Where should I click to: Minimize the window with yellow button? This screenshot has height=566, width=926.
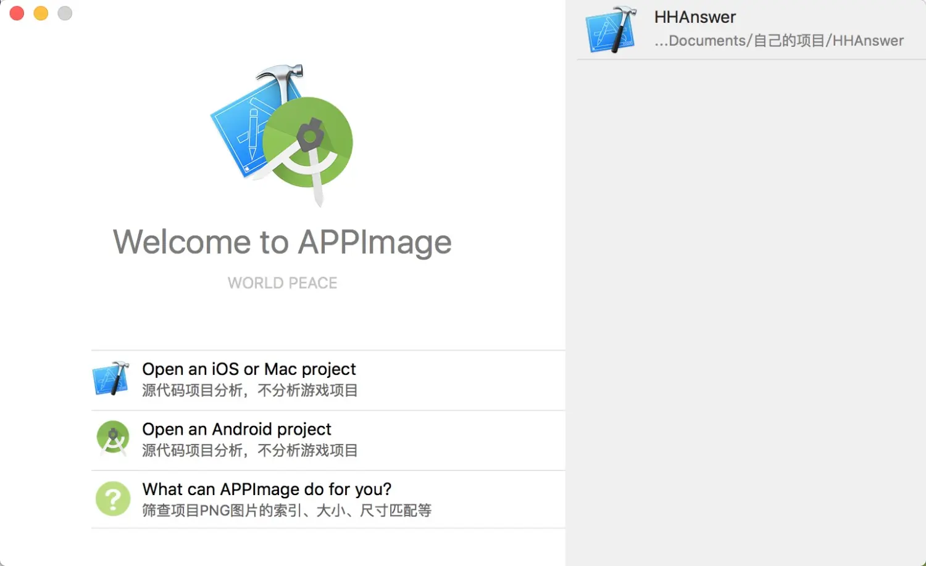(41, 13)
